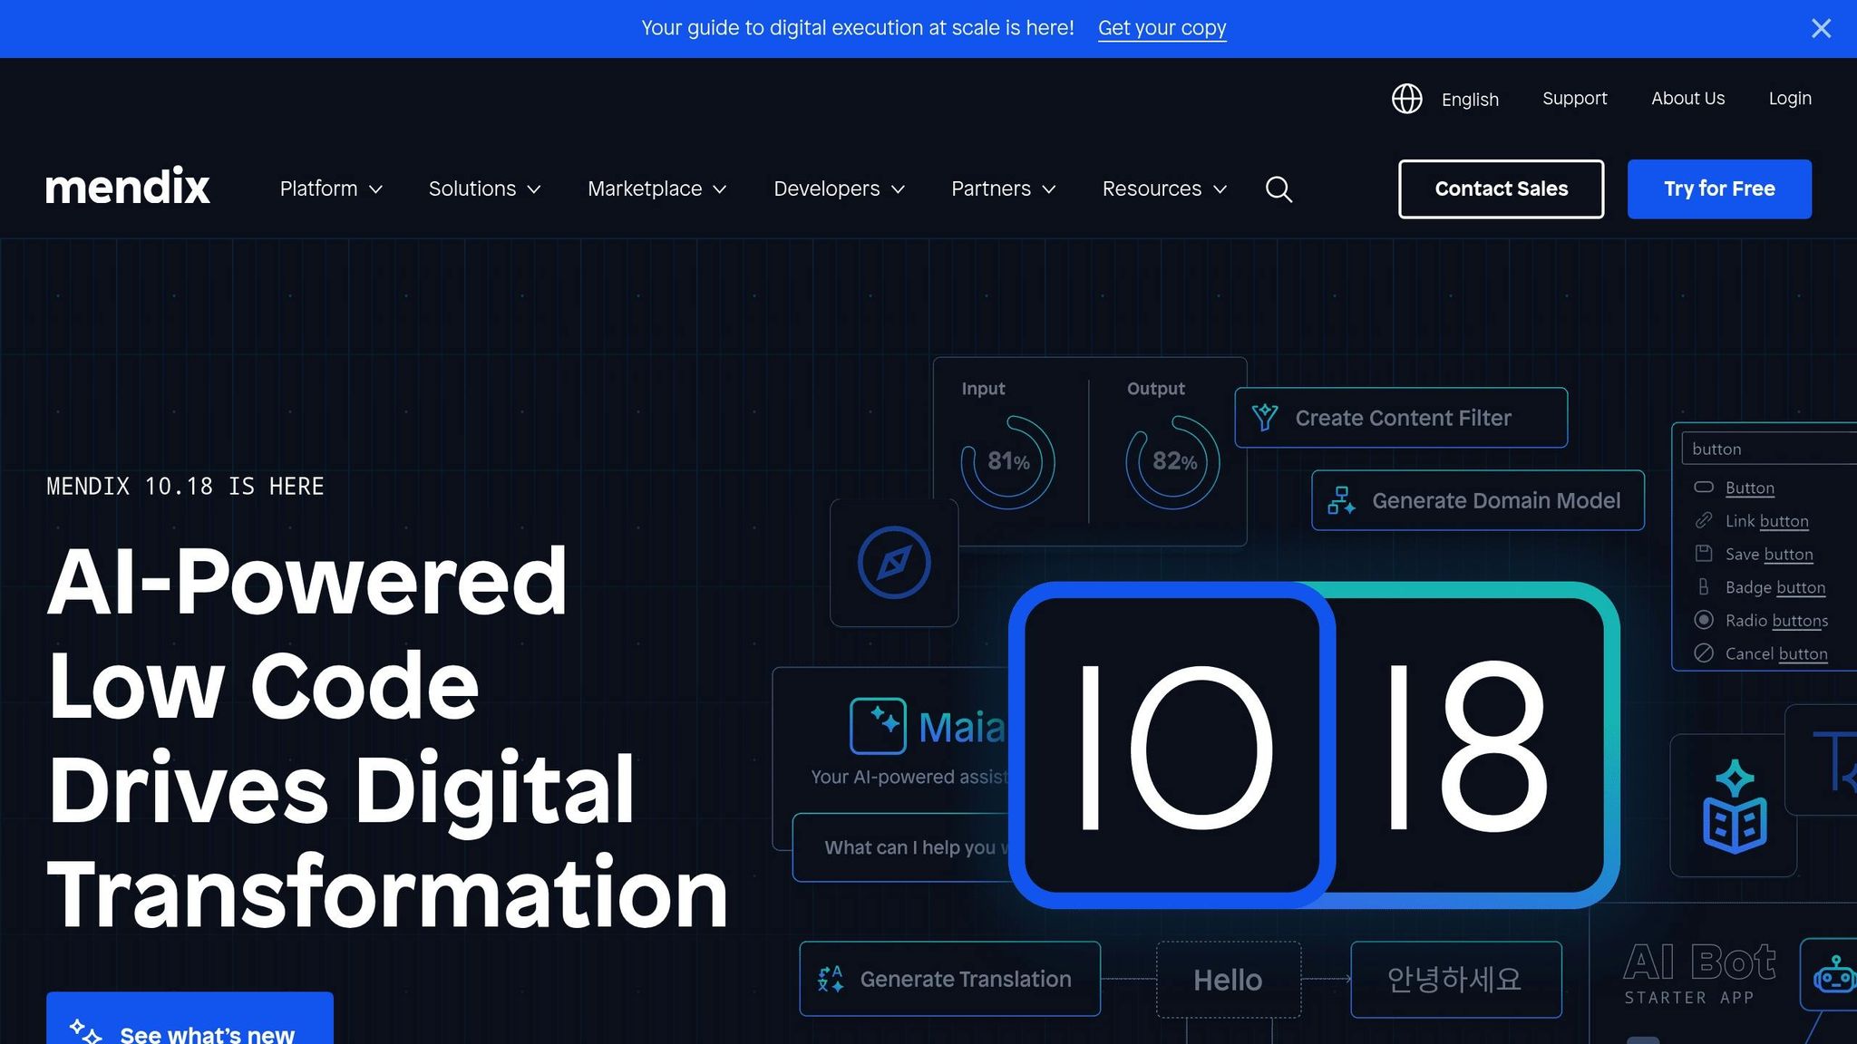Click the compass icon tile
The image size is (1857, 1044).
point(894,563)
